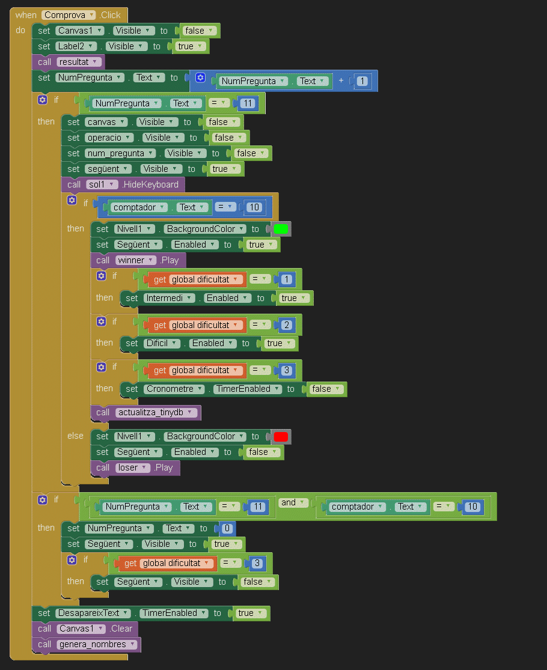Screen dimensions: 547x670
Task: Click gear on if block hiding Següent
Action: 72,559
